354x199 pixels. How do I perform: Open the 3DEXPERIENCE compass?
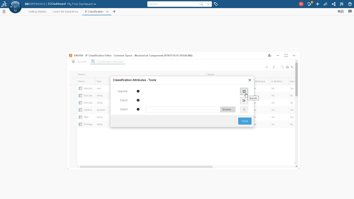15,7
